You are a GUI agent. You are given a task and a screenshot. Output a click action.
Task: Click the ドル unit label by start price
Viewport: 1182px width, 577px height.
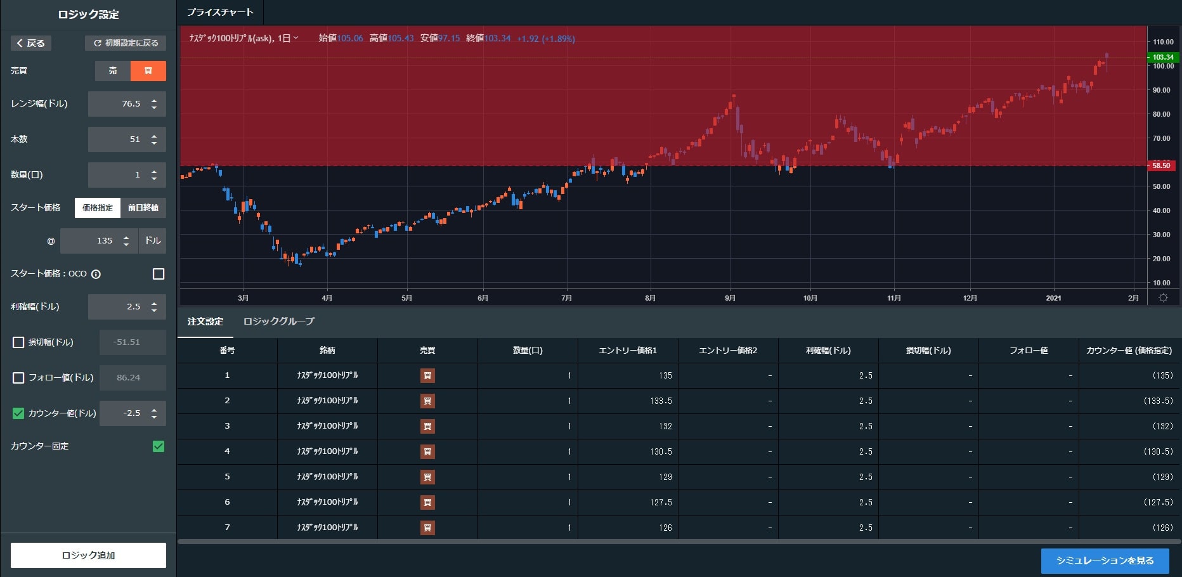tap(152, 241)
